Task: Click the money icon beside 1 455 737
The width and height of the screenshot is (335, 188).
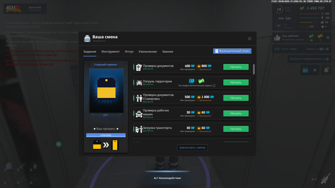Action: 302,8
